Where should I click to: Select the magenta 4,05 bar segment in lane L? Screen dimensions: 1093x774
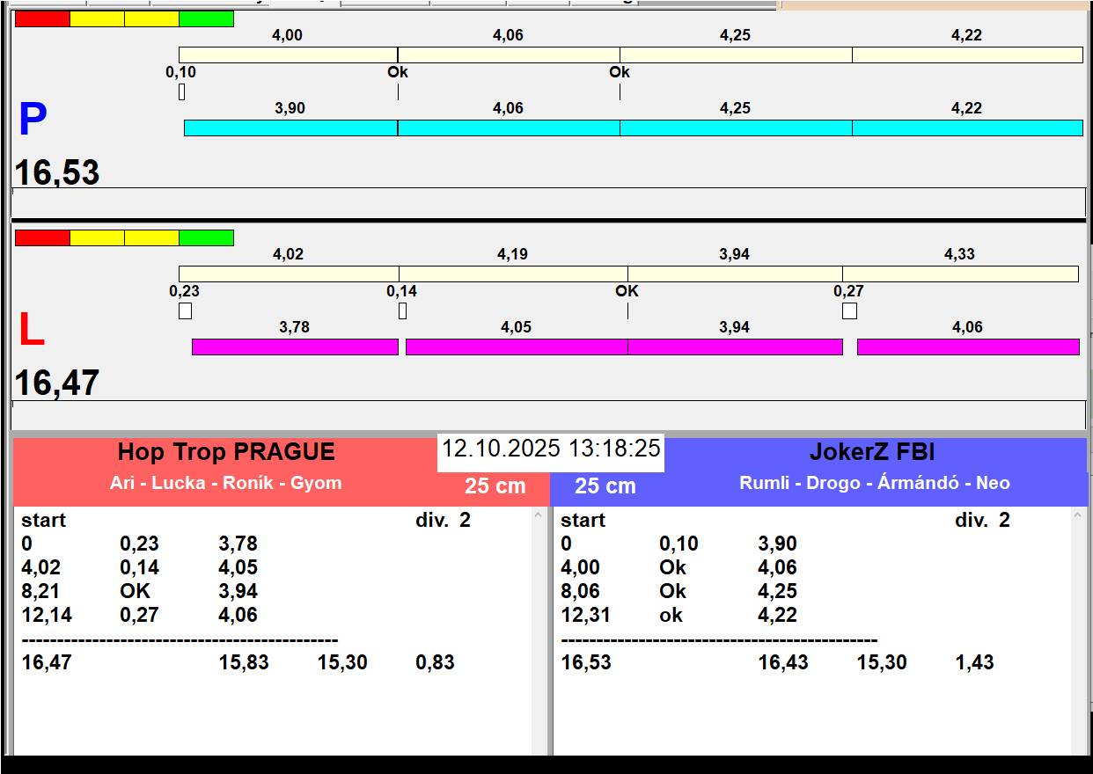[x=517, y=347]
